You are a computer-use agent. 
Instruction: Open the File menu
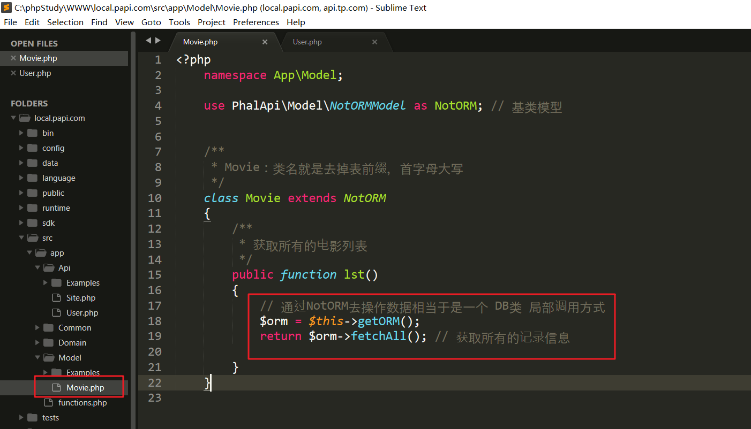(x=10, y=22)
